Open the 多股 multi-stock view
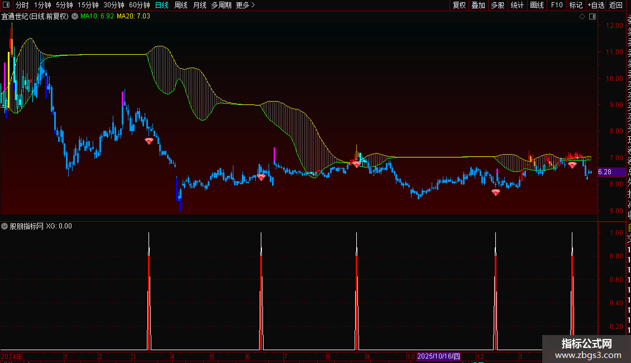The image size is (631, 363). point(498,5)
